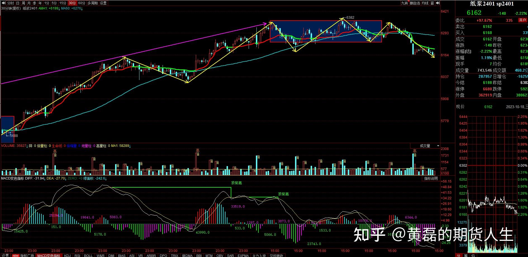Switch to the MTM indicator
This screenshot has width=528, height=257.
(209, 255)
